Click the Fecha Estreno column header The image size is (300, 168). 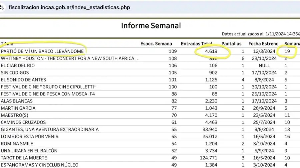(263, 44)
